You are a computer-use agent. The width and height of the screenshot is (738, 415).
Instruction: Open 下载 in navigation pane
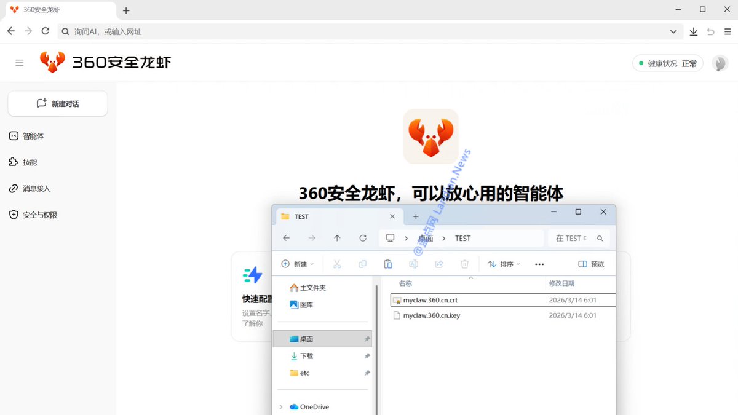click(x=301, y=356)
